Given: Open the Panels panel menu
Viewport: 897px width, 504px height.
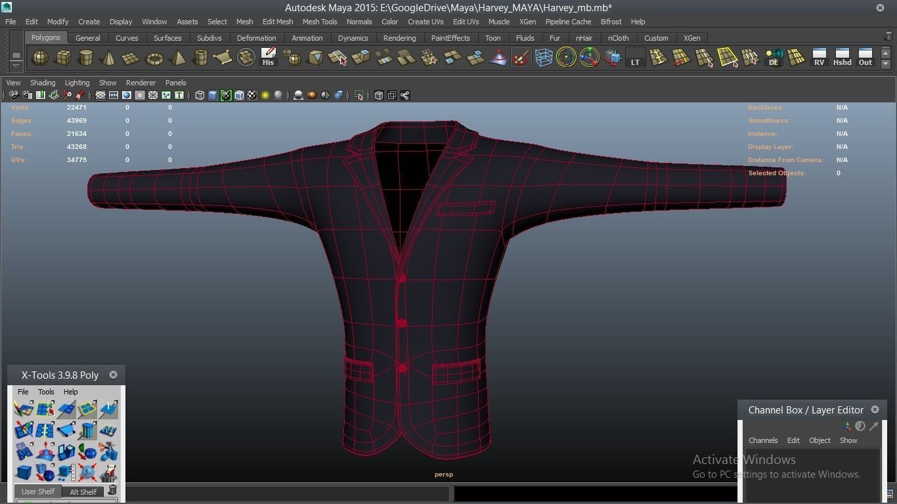Looking at the screenshot, I should click(x=175, y=83).
